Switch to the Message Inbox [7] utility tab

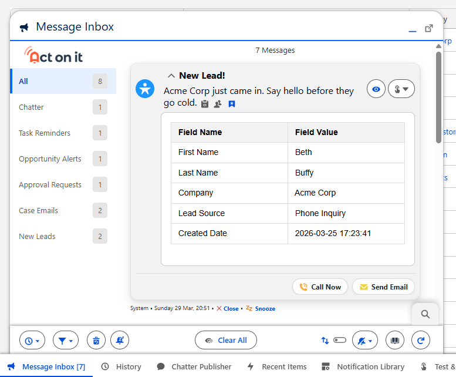click(46, 366)
